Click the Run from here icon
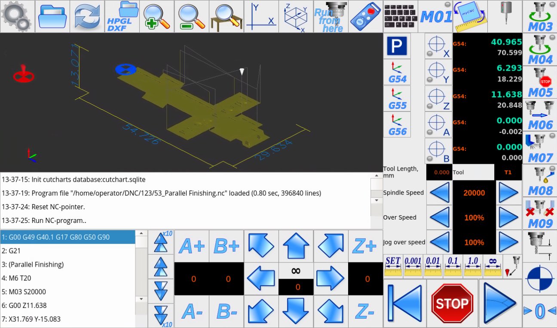 click(x=331, y=16)
